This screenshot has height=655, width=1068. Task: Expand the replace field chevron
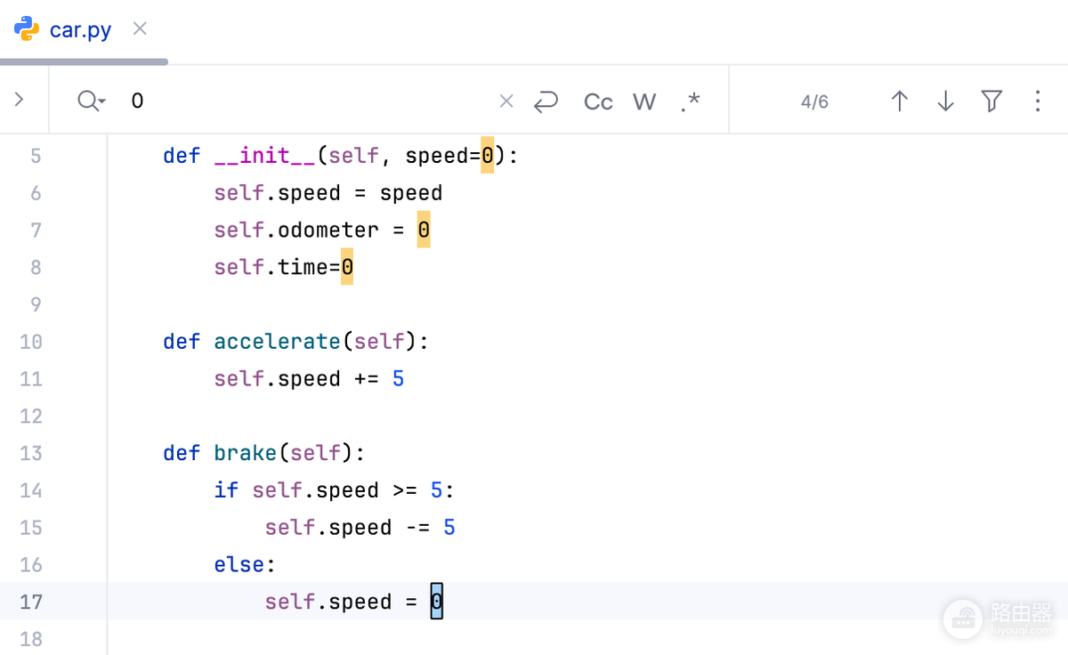pos(19,100)
